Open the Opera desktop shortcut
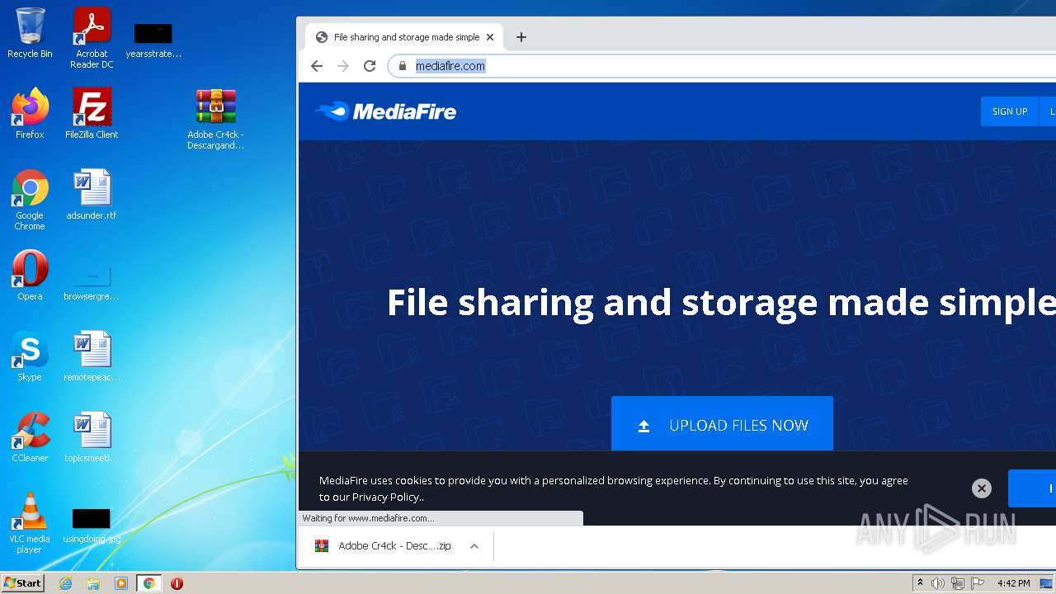Viewport: 1056px width, 594px height. (x=30, y=276)
